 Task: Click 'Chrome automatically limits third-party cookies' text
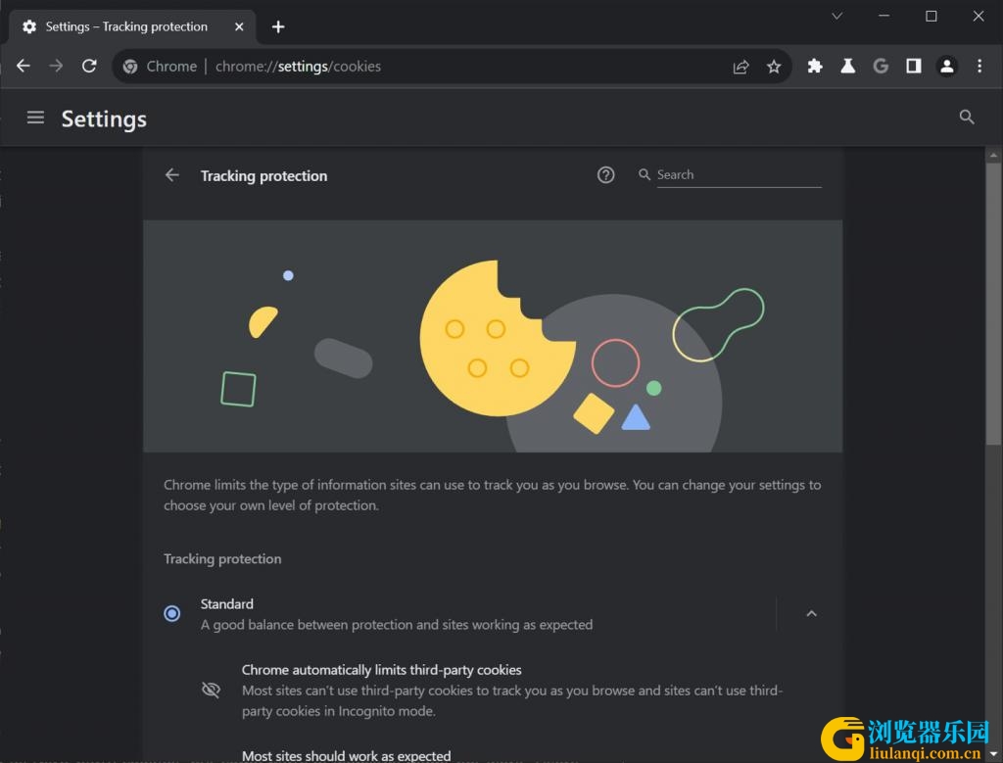[382, 670]
